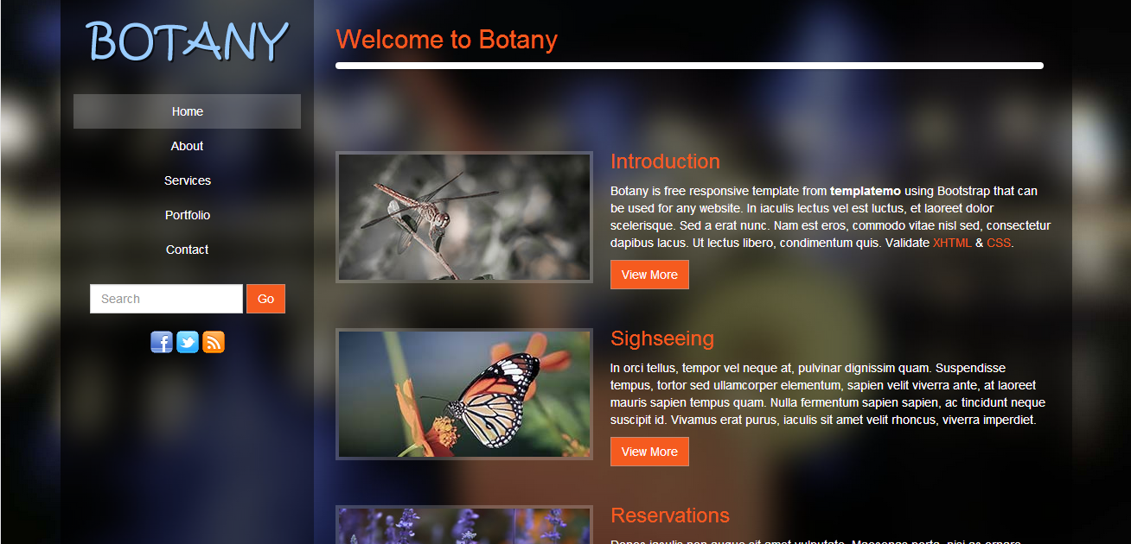Click the Reservations section heading
1131x544 pixels.
(x=670, y=516)
